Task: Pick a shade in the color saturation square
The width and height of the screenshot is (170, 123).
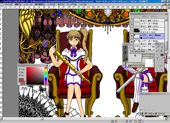Action: point(35,76)
